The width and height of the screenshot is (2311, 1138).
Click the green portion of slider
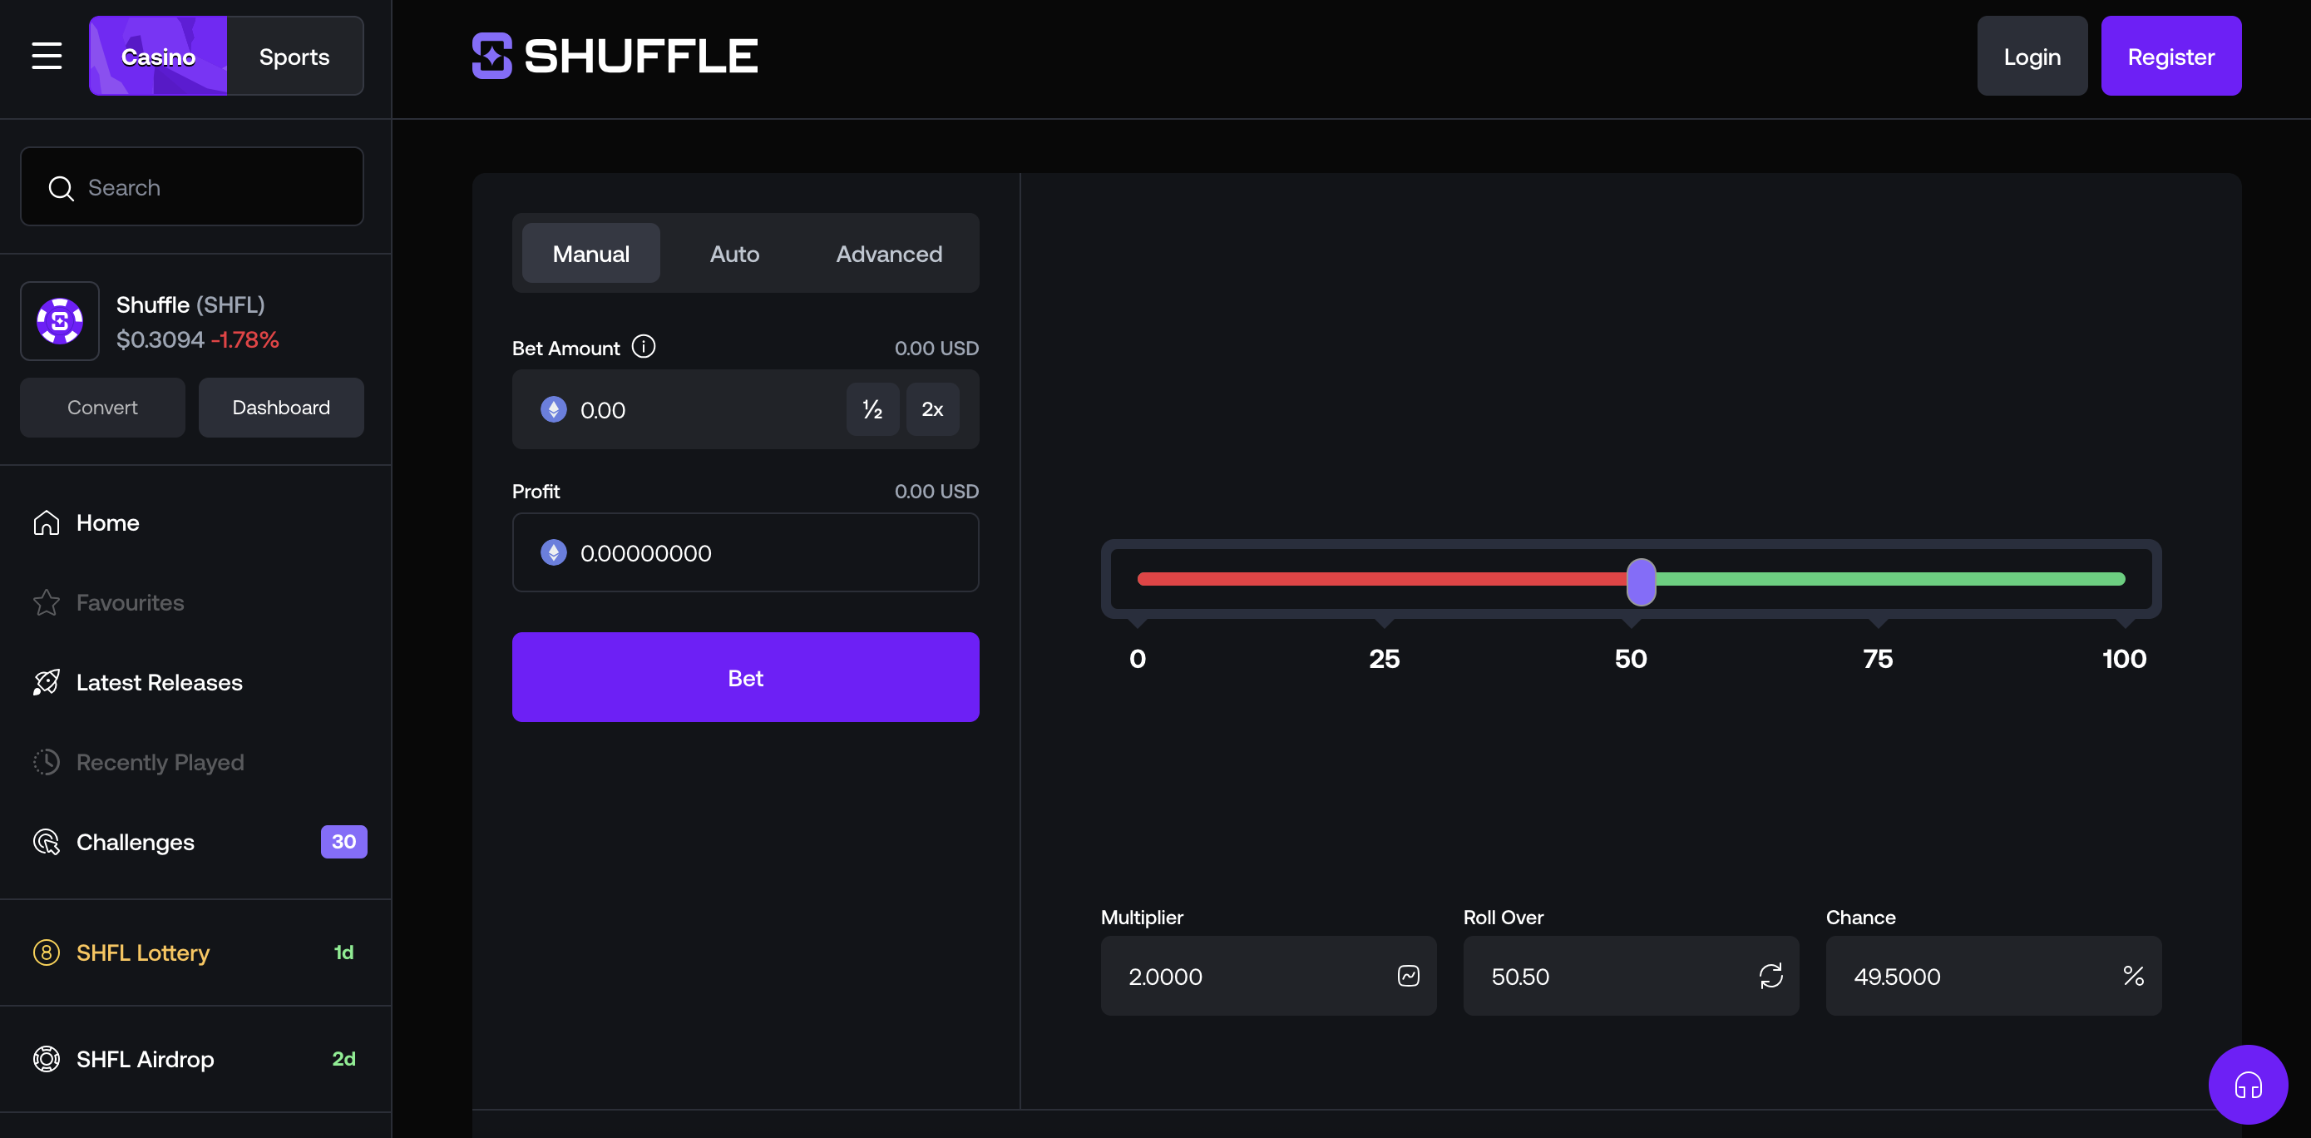(x=1890, y=579)
